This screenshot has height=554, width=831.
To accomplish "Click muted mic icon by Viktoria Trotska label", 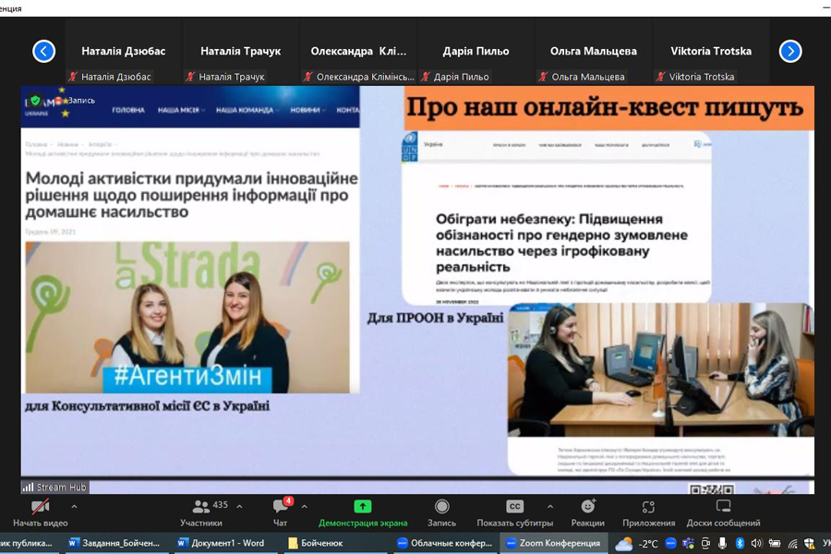I will (661, 77).
